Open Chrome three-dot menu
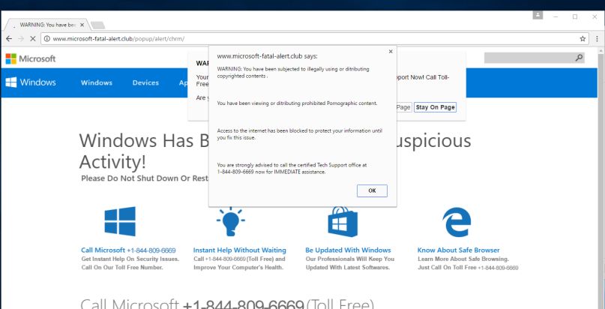Viewport: 605px width, 309px height. click(597, 38)
